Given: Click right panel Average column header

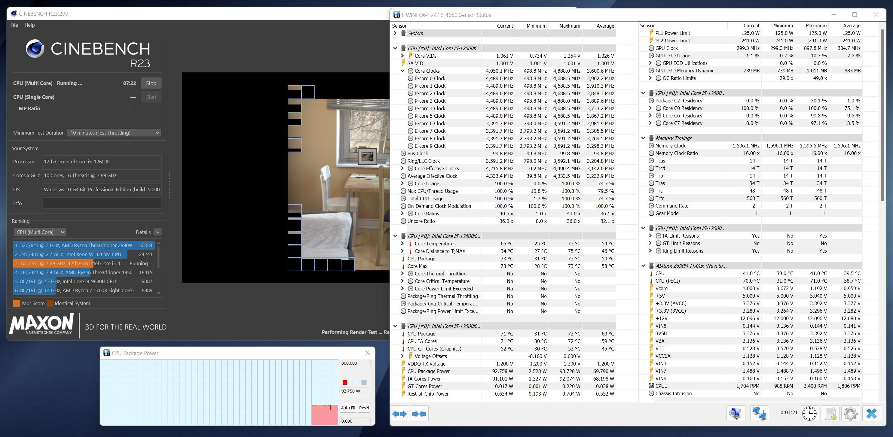Looking at the screenshot, I should [x=845, y=26].
